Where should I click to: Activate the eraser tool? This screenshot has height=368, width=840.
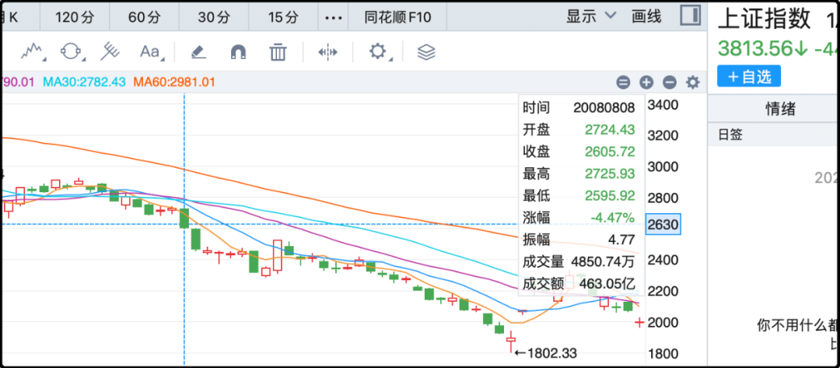tap(198, 52)
